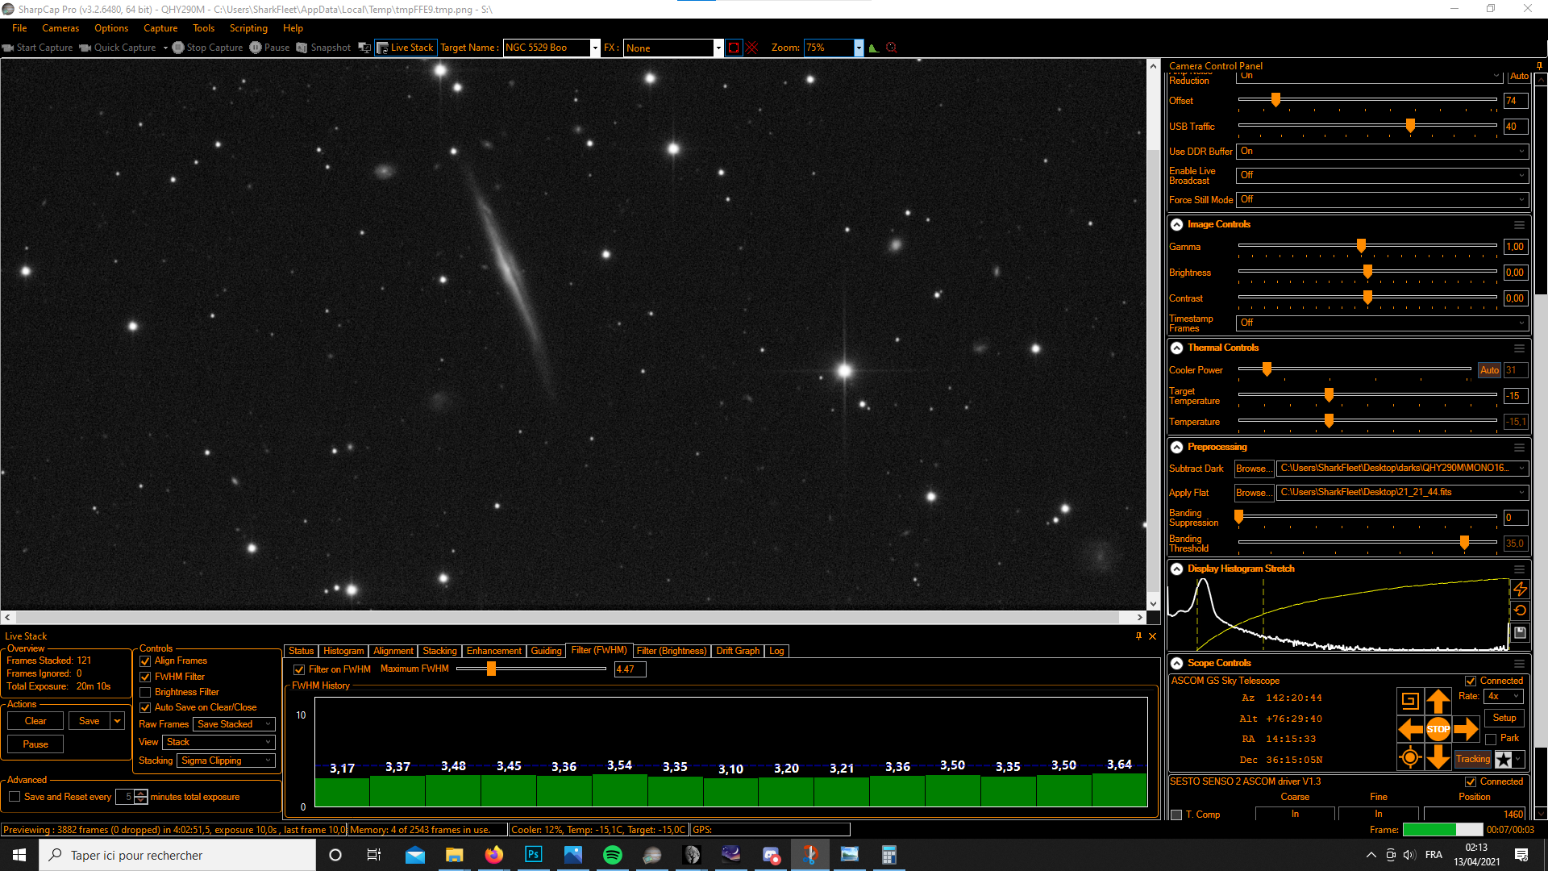Click the slew up arrow
The height and width of the screenshot is (871, 1548).
click(1438, 702)
